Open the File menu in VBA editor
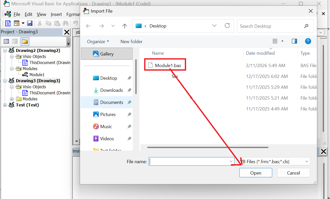The image size is (330, 199). pyautogui.click(x=17, y=14)
